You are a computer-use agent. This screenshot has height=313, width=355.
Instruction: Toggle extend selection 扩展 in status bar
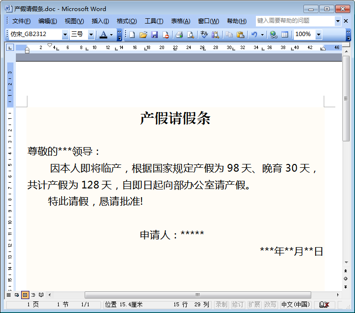[254, 305]
